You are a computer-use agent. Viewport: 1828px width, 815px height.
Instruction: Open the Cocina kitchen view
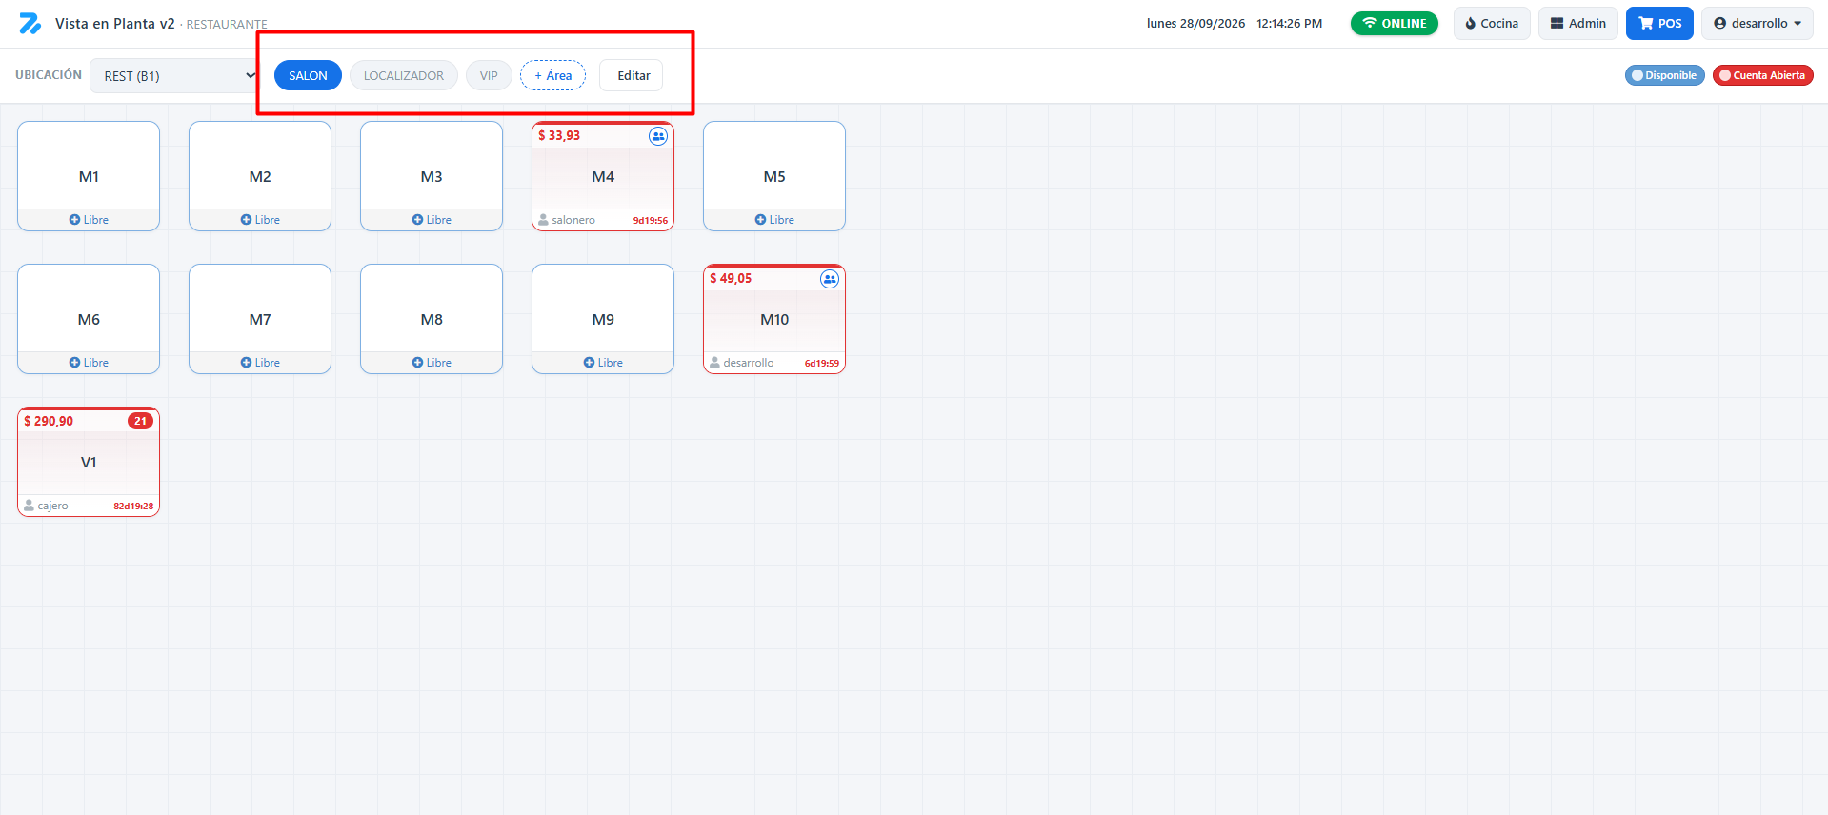(x=1492, y=24)
